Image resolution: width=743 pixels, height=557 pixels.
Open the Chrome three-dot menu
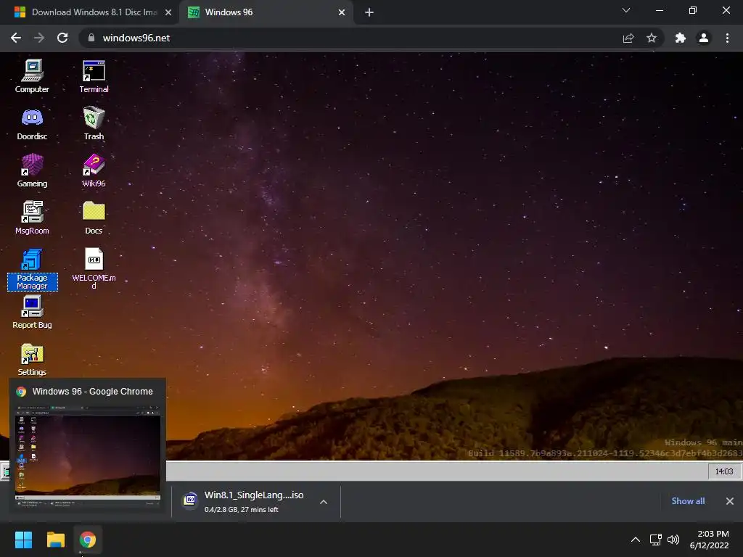click(727, 38)
